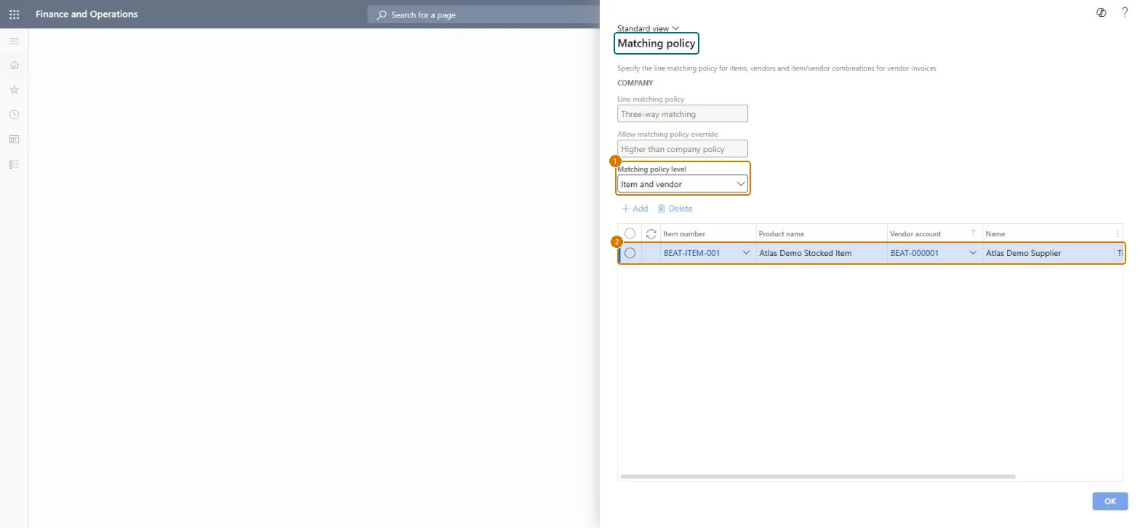Viewport: 1140px width, 528px height.
Task: Click the Vendor account sort arrow icon
Action: tap(974, 233)
